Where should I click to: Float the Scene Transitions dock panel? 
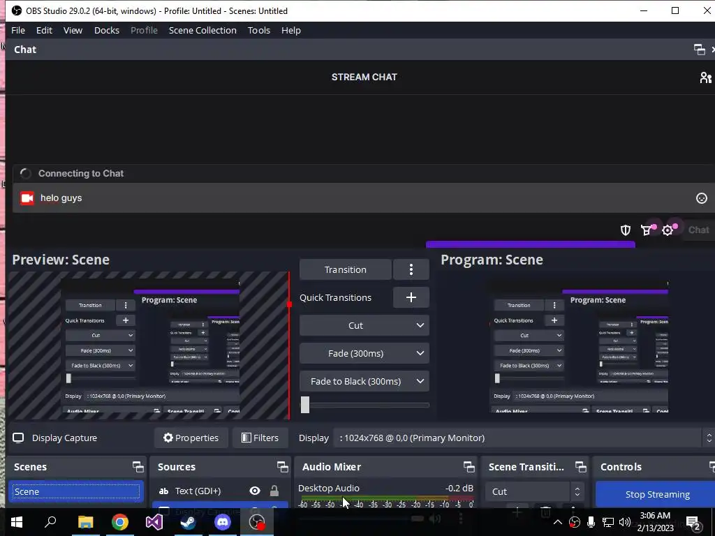(x=580, y=467)
